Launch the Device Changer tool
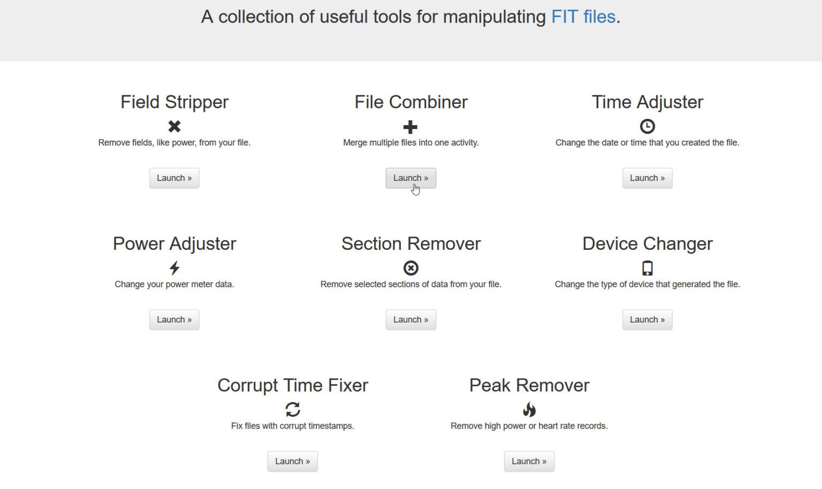 pyautogui.click(x=647, y=320)
